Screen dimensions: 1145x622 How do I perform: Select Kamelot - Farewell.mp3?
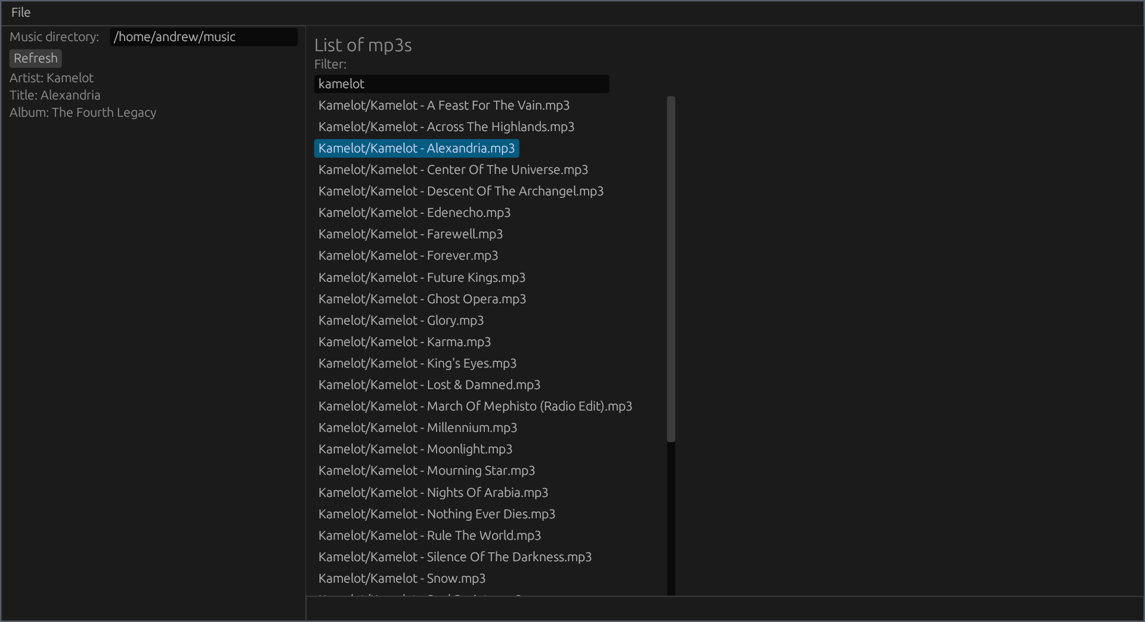(410, 234)
